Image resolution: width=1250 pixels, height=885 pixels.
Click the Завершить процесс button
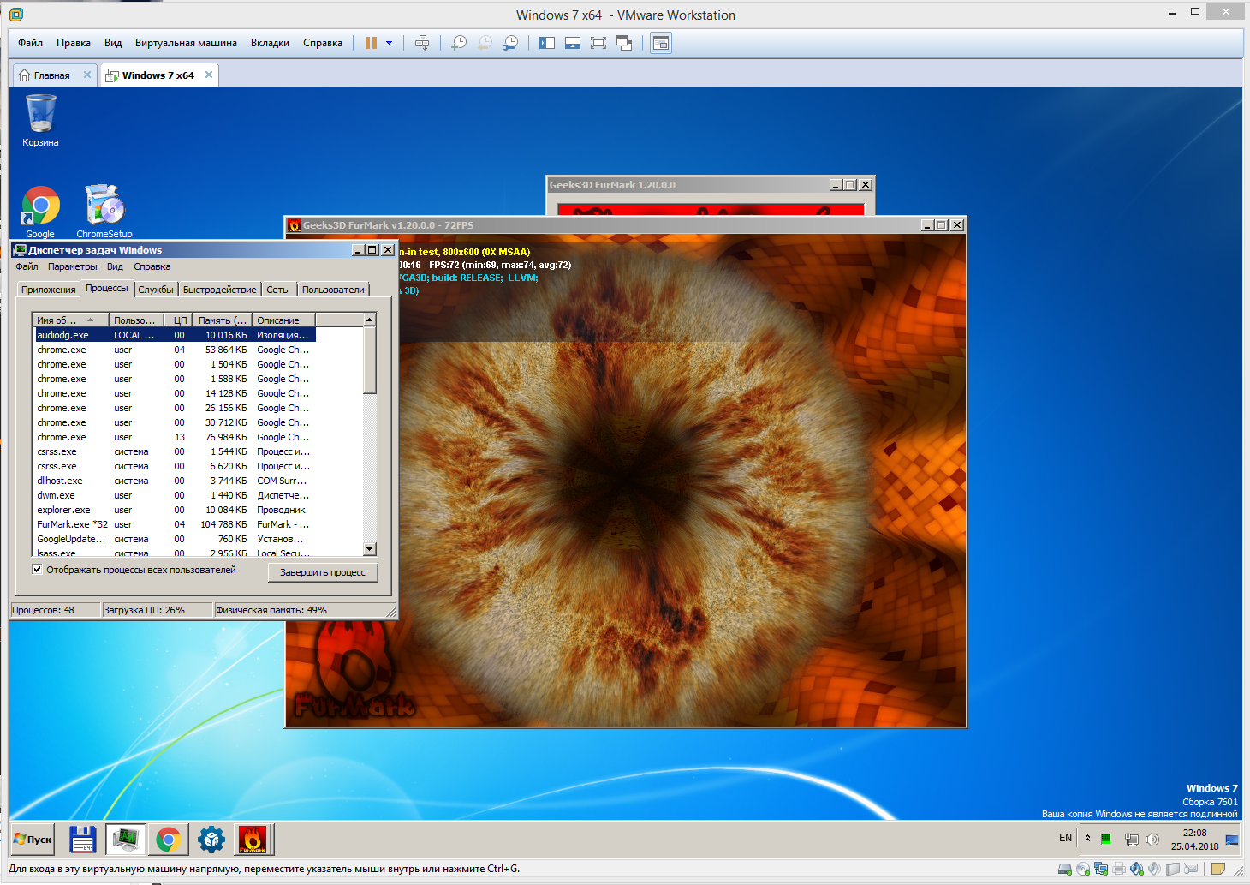(323, 572)
